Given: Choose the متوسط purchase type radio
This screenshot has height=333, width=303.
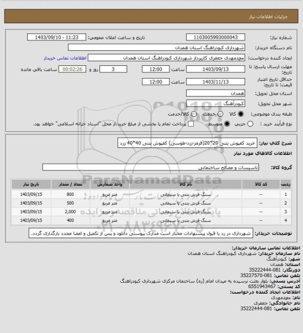Looking at the screenshot, I should (x=227, y=124).
